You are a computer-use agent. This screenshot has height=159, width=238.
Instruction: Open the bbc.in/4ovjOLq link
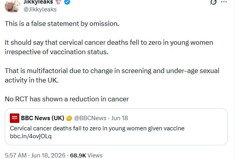(31, 136)
